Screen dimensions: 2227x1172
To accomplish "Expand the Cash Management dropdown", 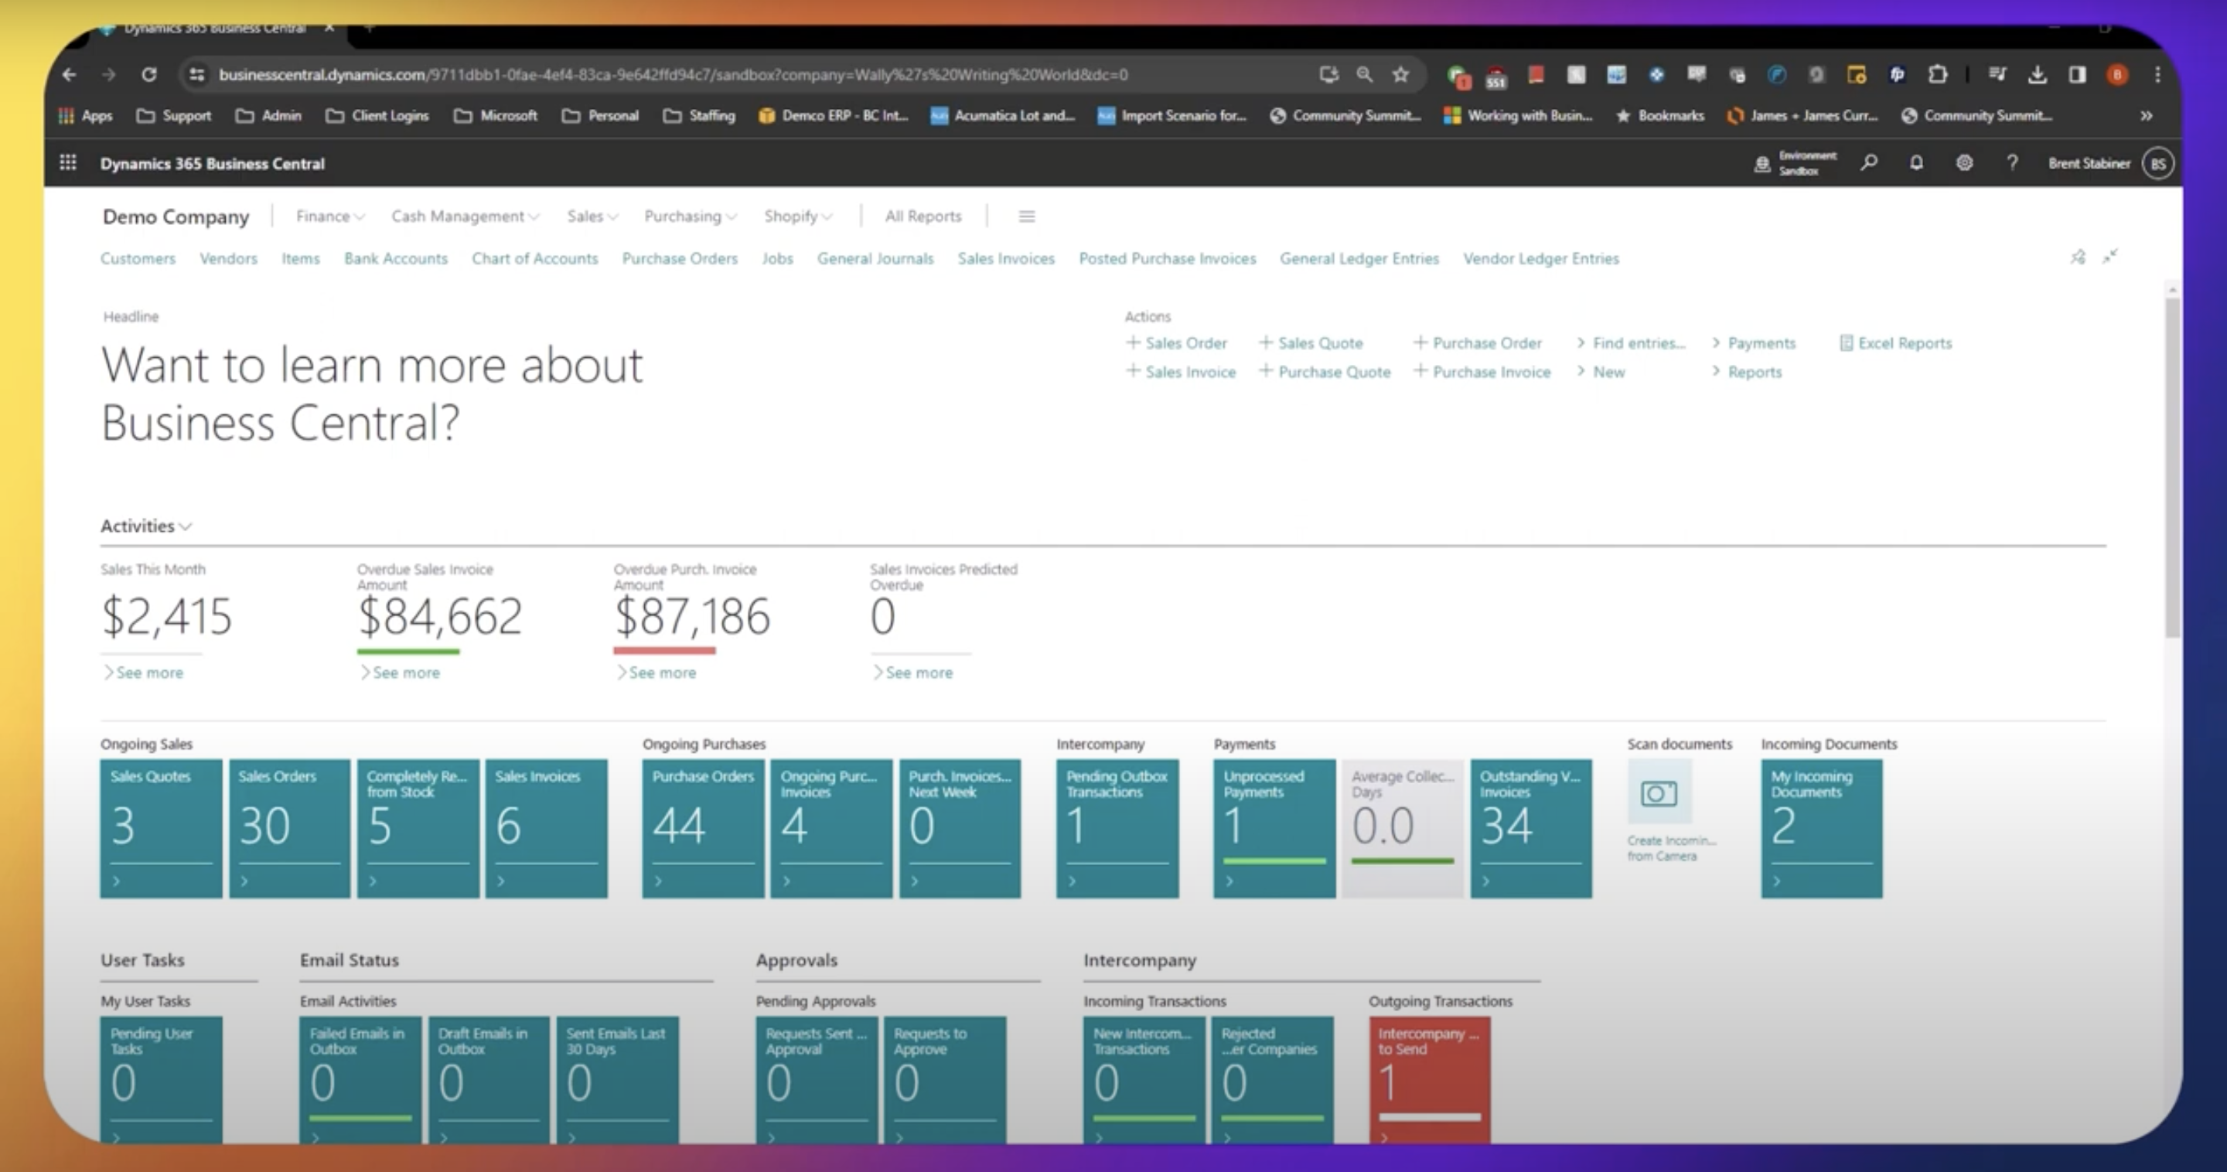I will (x=464, y=216).
